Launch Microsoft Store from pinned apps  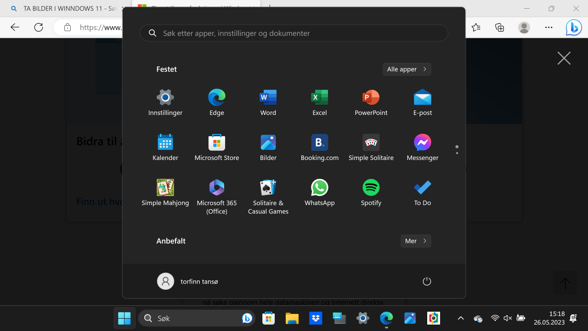(217, 148)
